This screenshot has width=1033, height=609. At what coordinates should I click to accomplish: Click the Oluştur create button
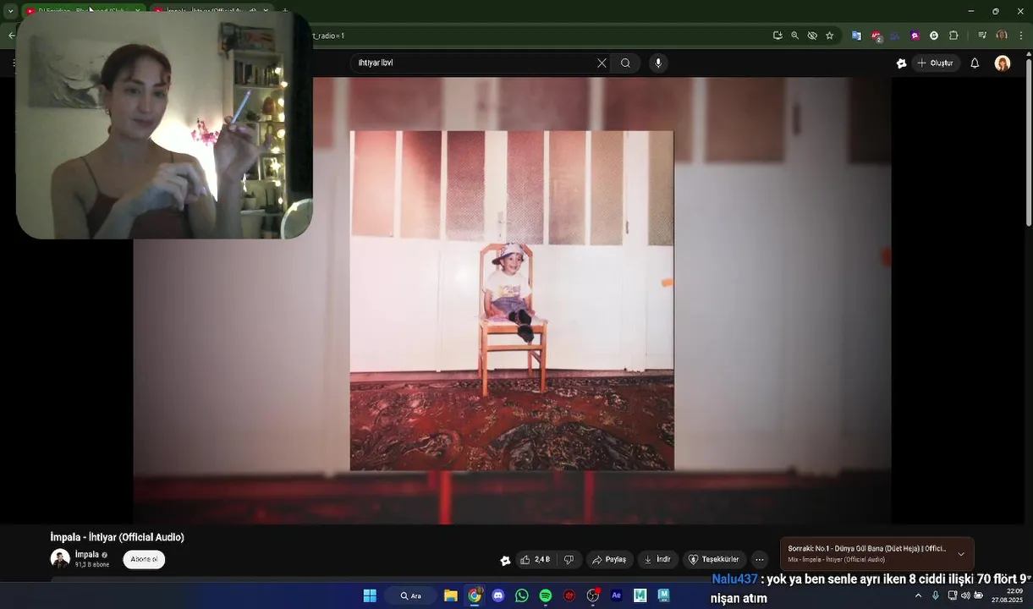[936, 63]
